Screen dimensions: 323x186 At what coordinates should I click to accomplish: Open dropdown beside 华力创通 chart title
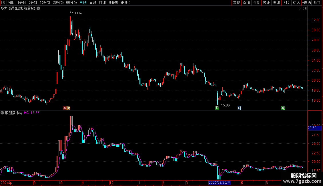coord(38,9)
